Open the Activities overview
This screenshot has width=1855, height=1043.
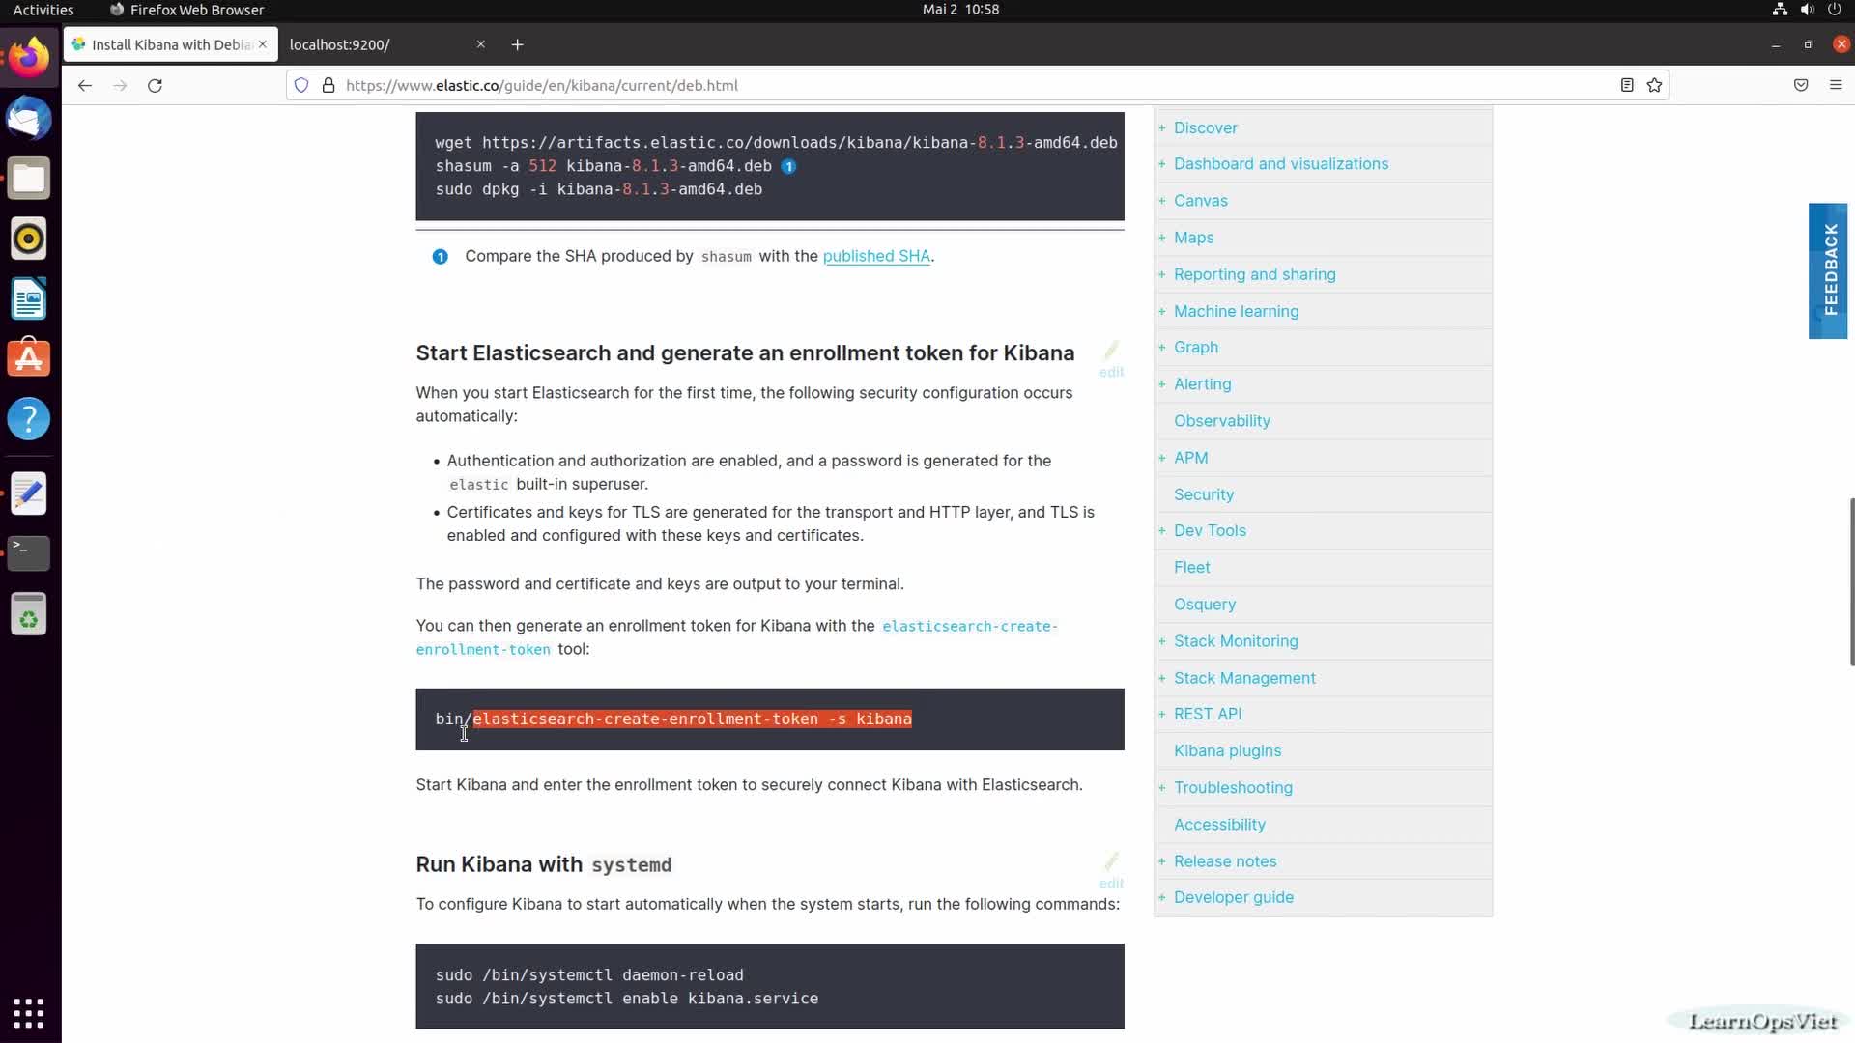click(43, 10)
